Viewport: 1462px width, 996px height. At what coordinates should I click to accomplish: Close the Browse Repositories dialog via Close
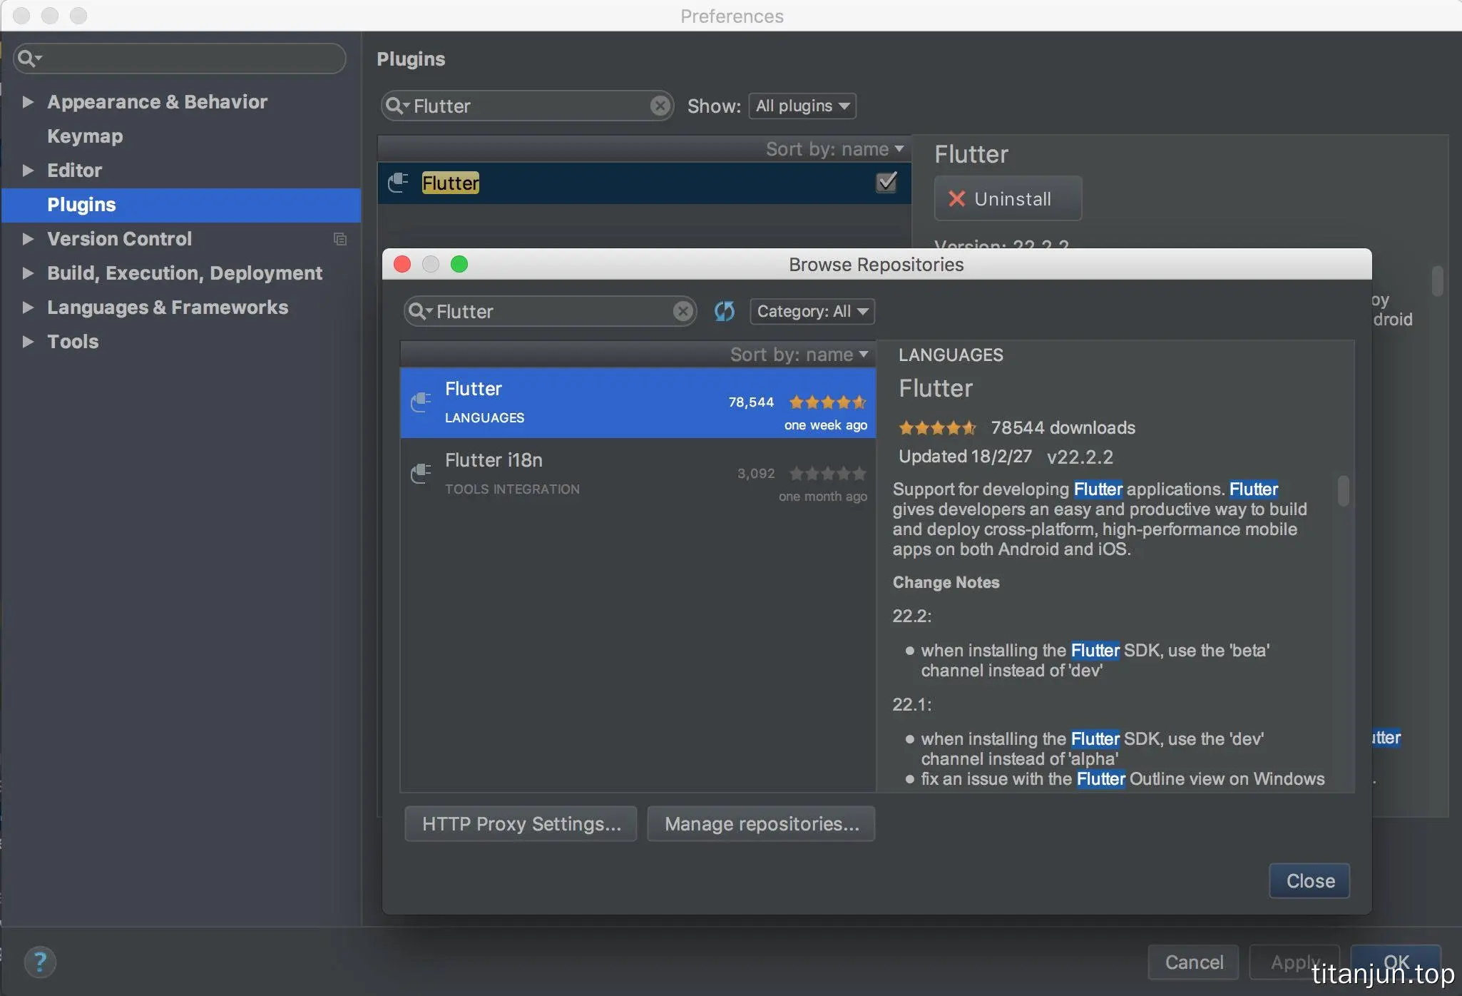point(1309,880)
